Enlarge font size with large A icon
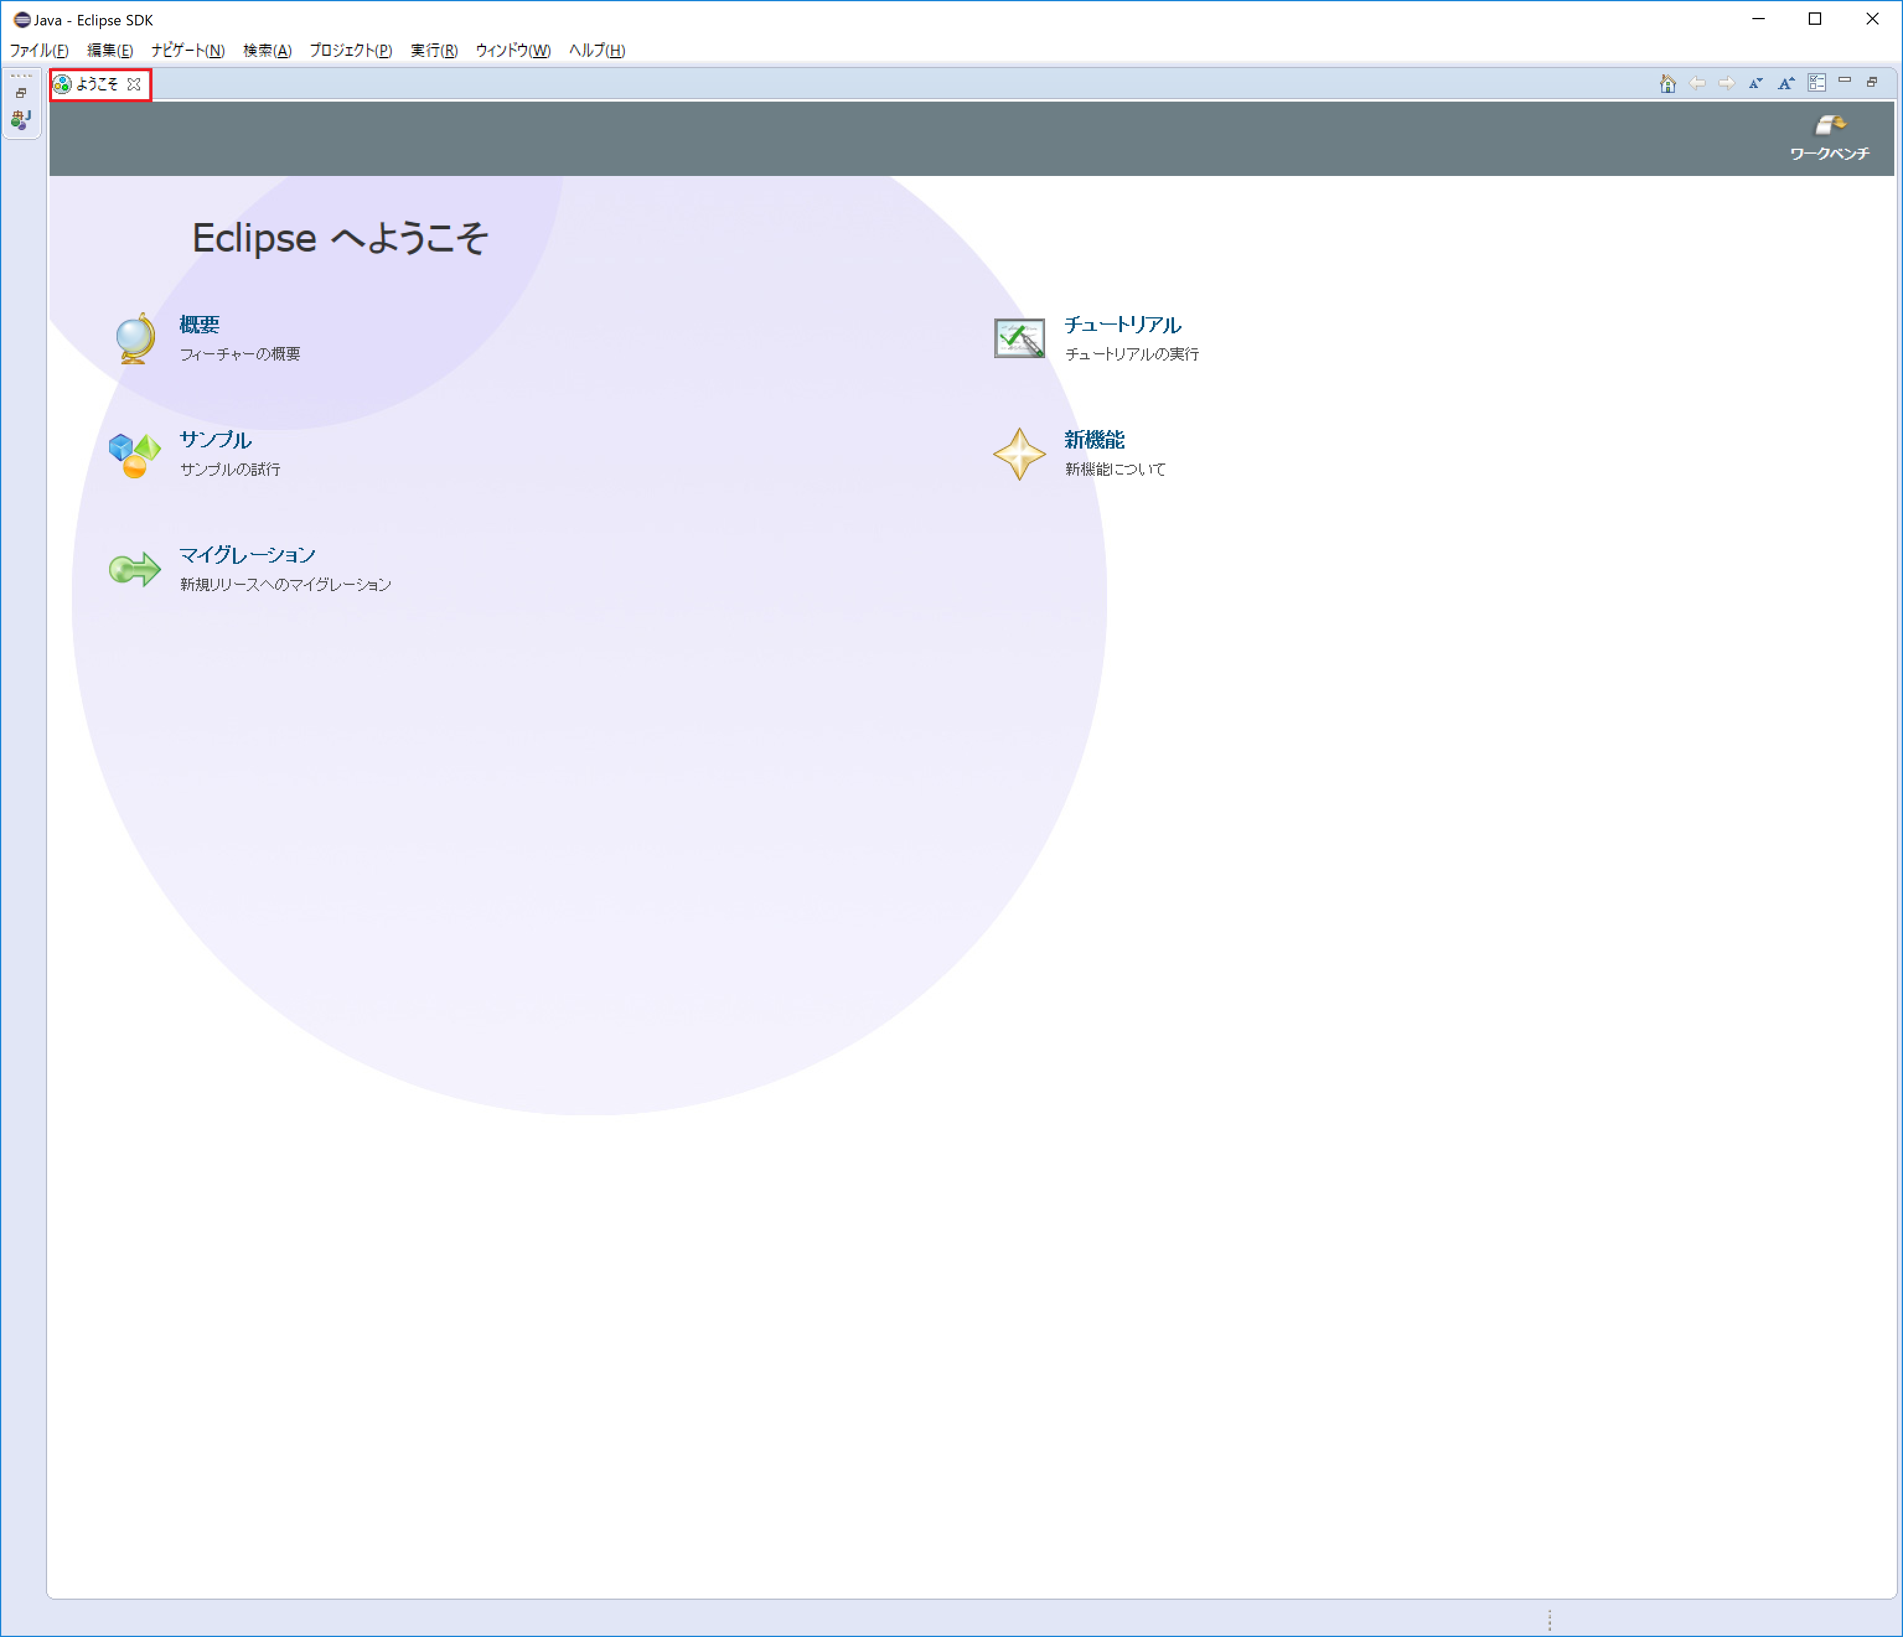Viewport: 1903px width, 1637px height. pyautogui.click(x=1785, y=84)
